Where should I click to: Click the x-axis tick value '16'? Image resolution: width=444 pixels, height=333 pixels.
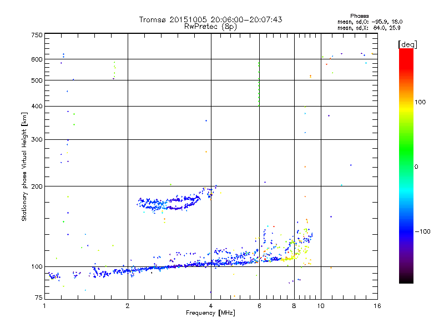click(x=377, y=306)
